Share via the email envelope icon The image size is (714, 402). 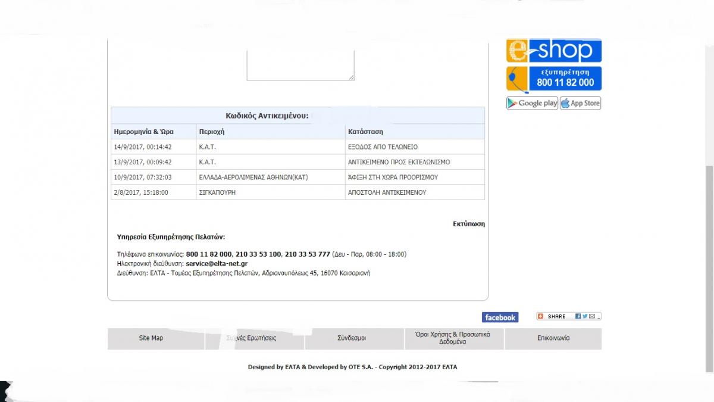(592, 316)
